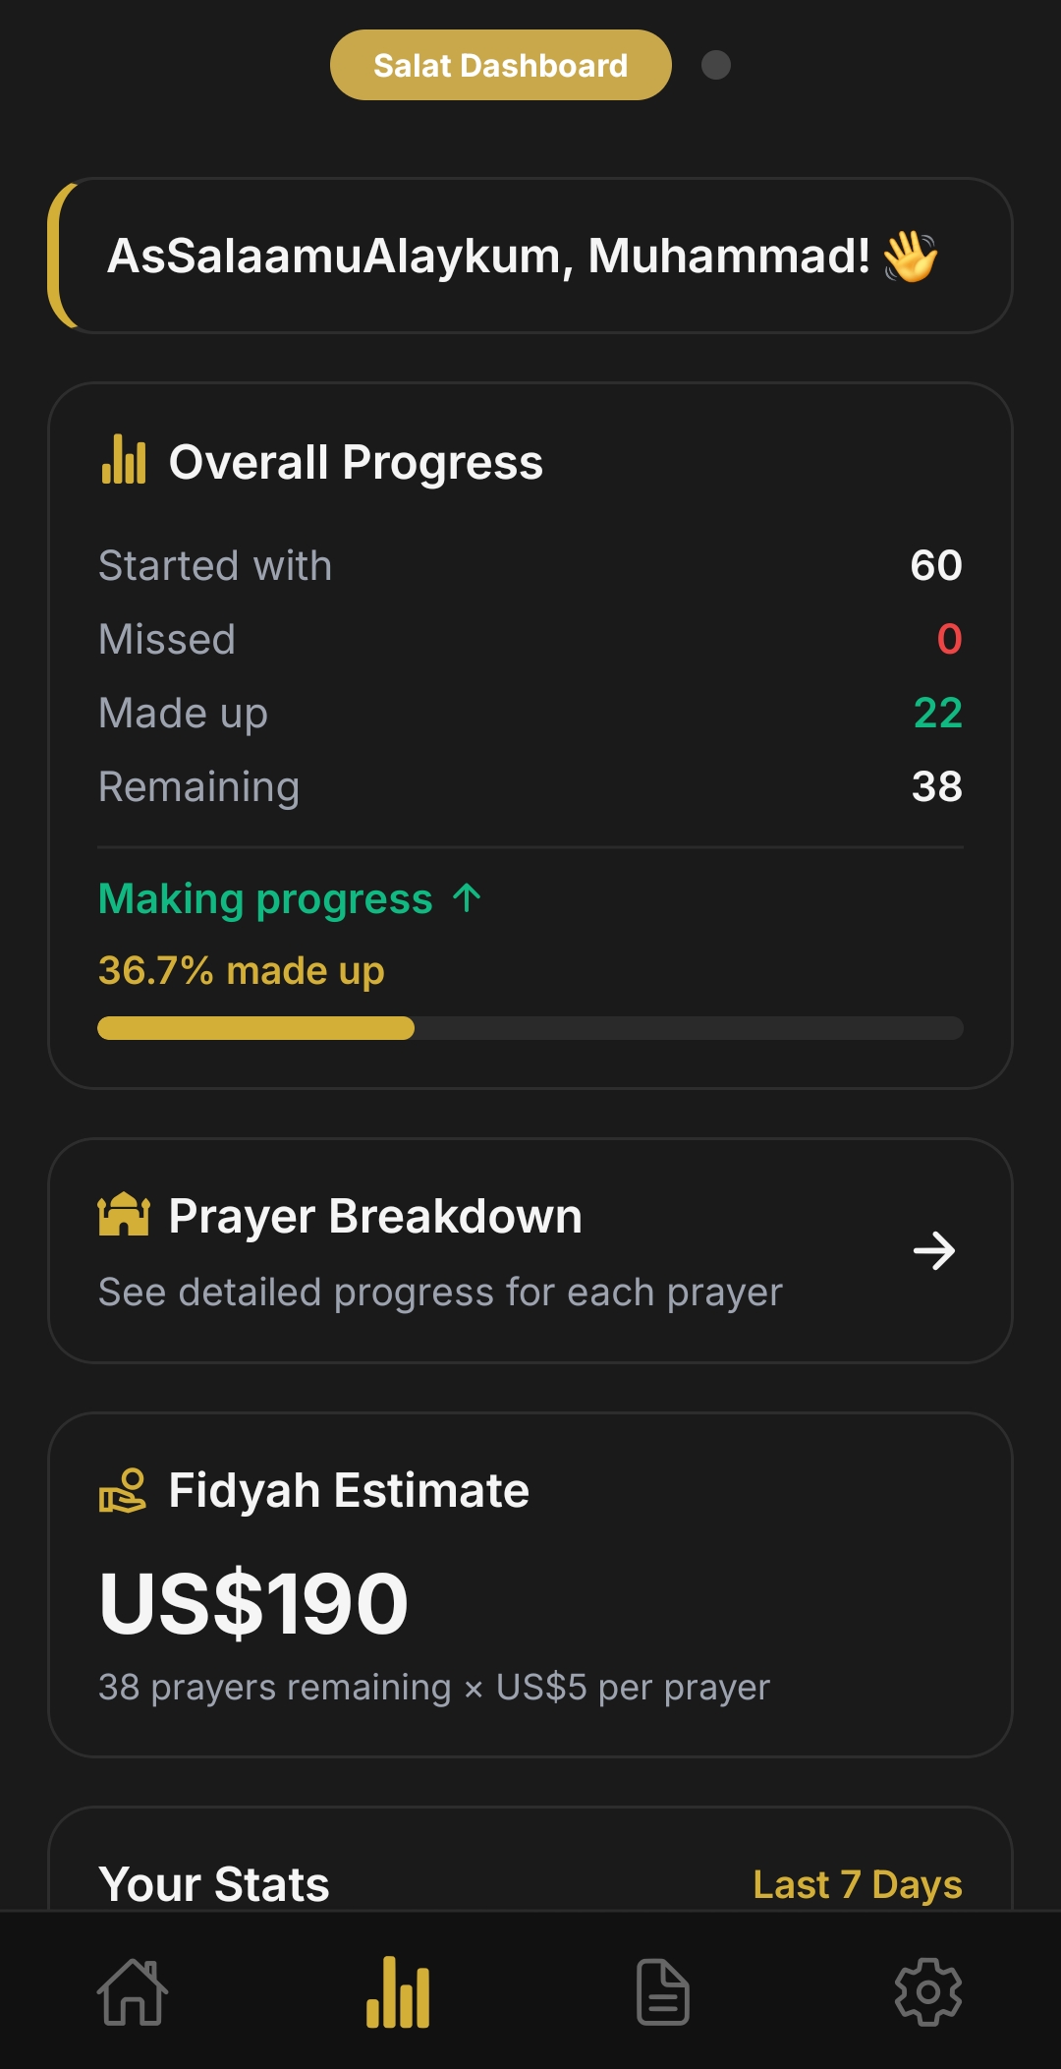
Task: Open the Settings gear icon
Action: point(928,1992)
